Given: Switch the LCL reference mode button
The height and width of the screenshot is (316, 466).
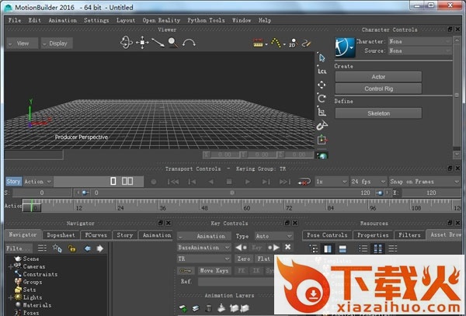Looking at the screenshot, I should 322,71.
